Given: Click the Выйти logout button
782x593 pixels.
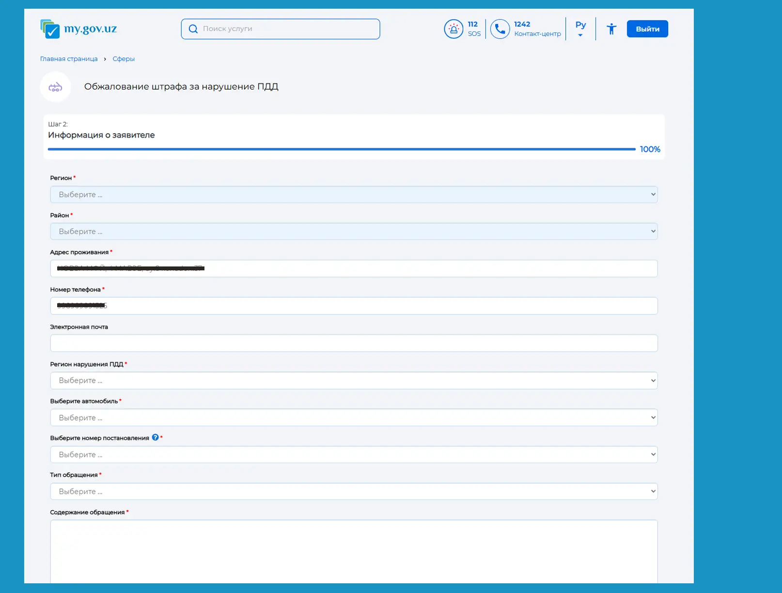Looking at the screenshot, I should click(x=647, y=29).
